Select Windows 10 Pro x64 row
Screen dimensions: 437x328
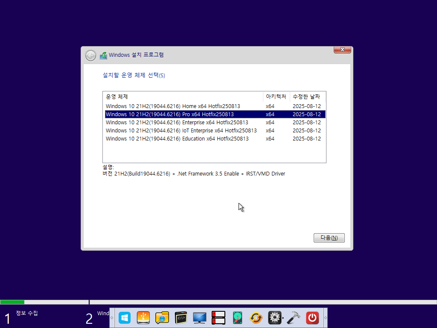click(x=215, y=114)
